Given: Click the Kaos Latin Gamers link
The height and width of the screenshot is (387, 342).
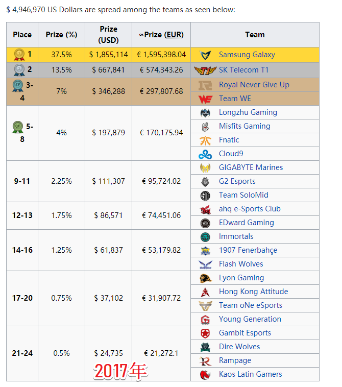Looking at the screenshot, I should point(250,374).
